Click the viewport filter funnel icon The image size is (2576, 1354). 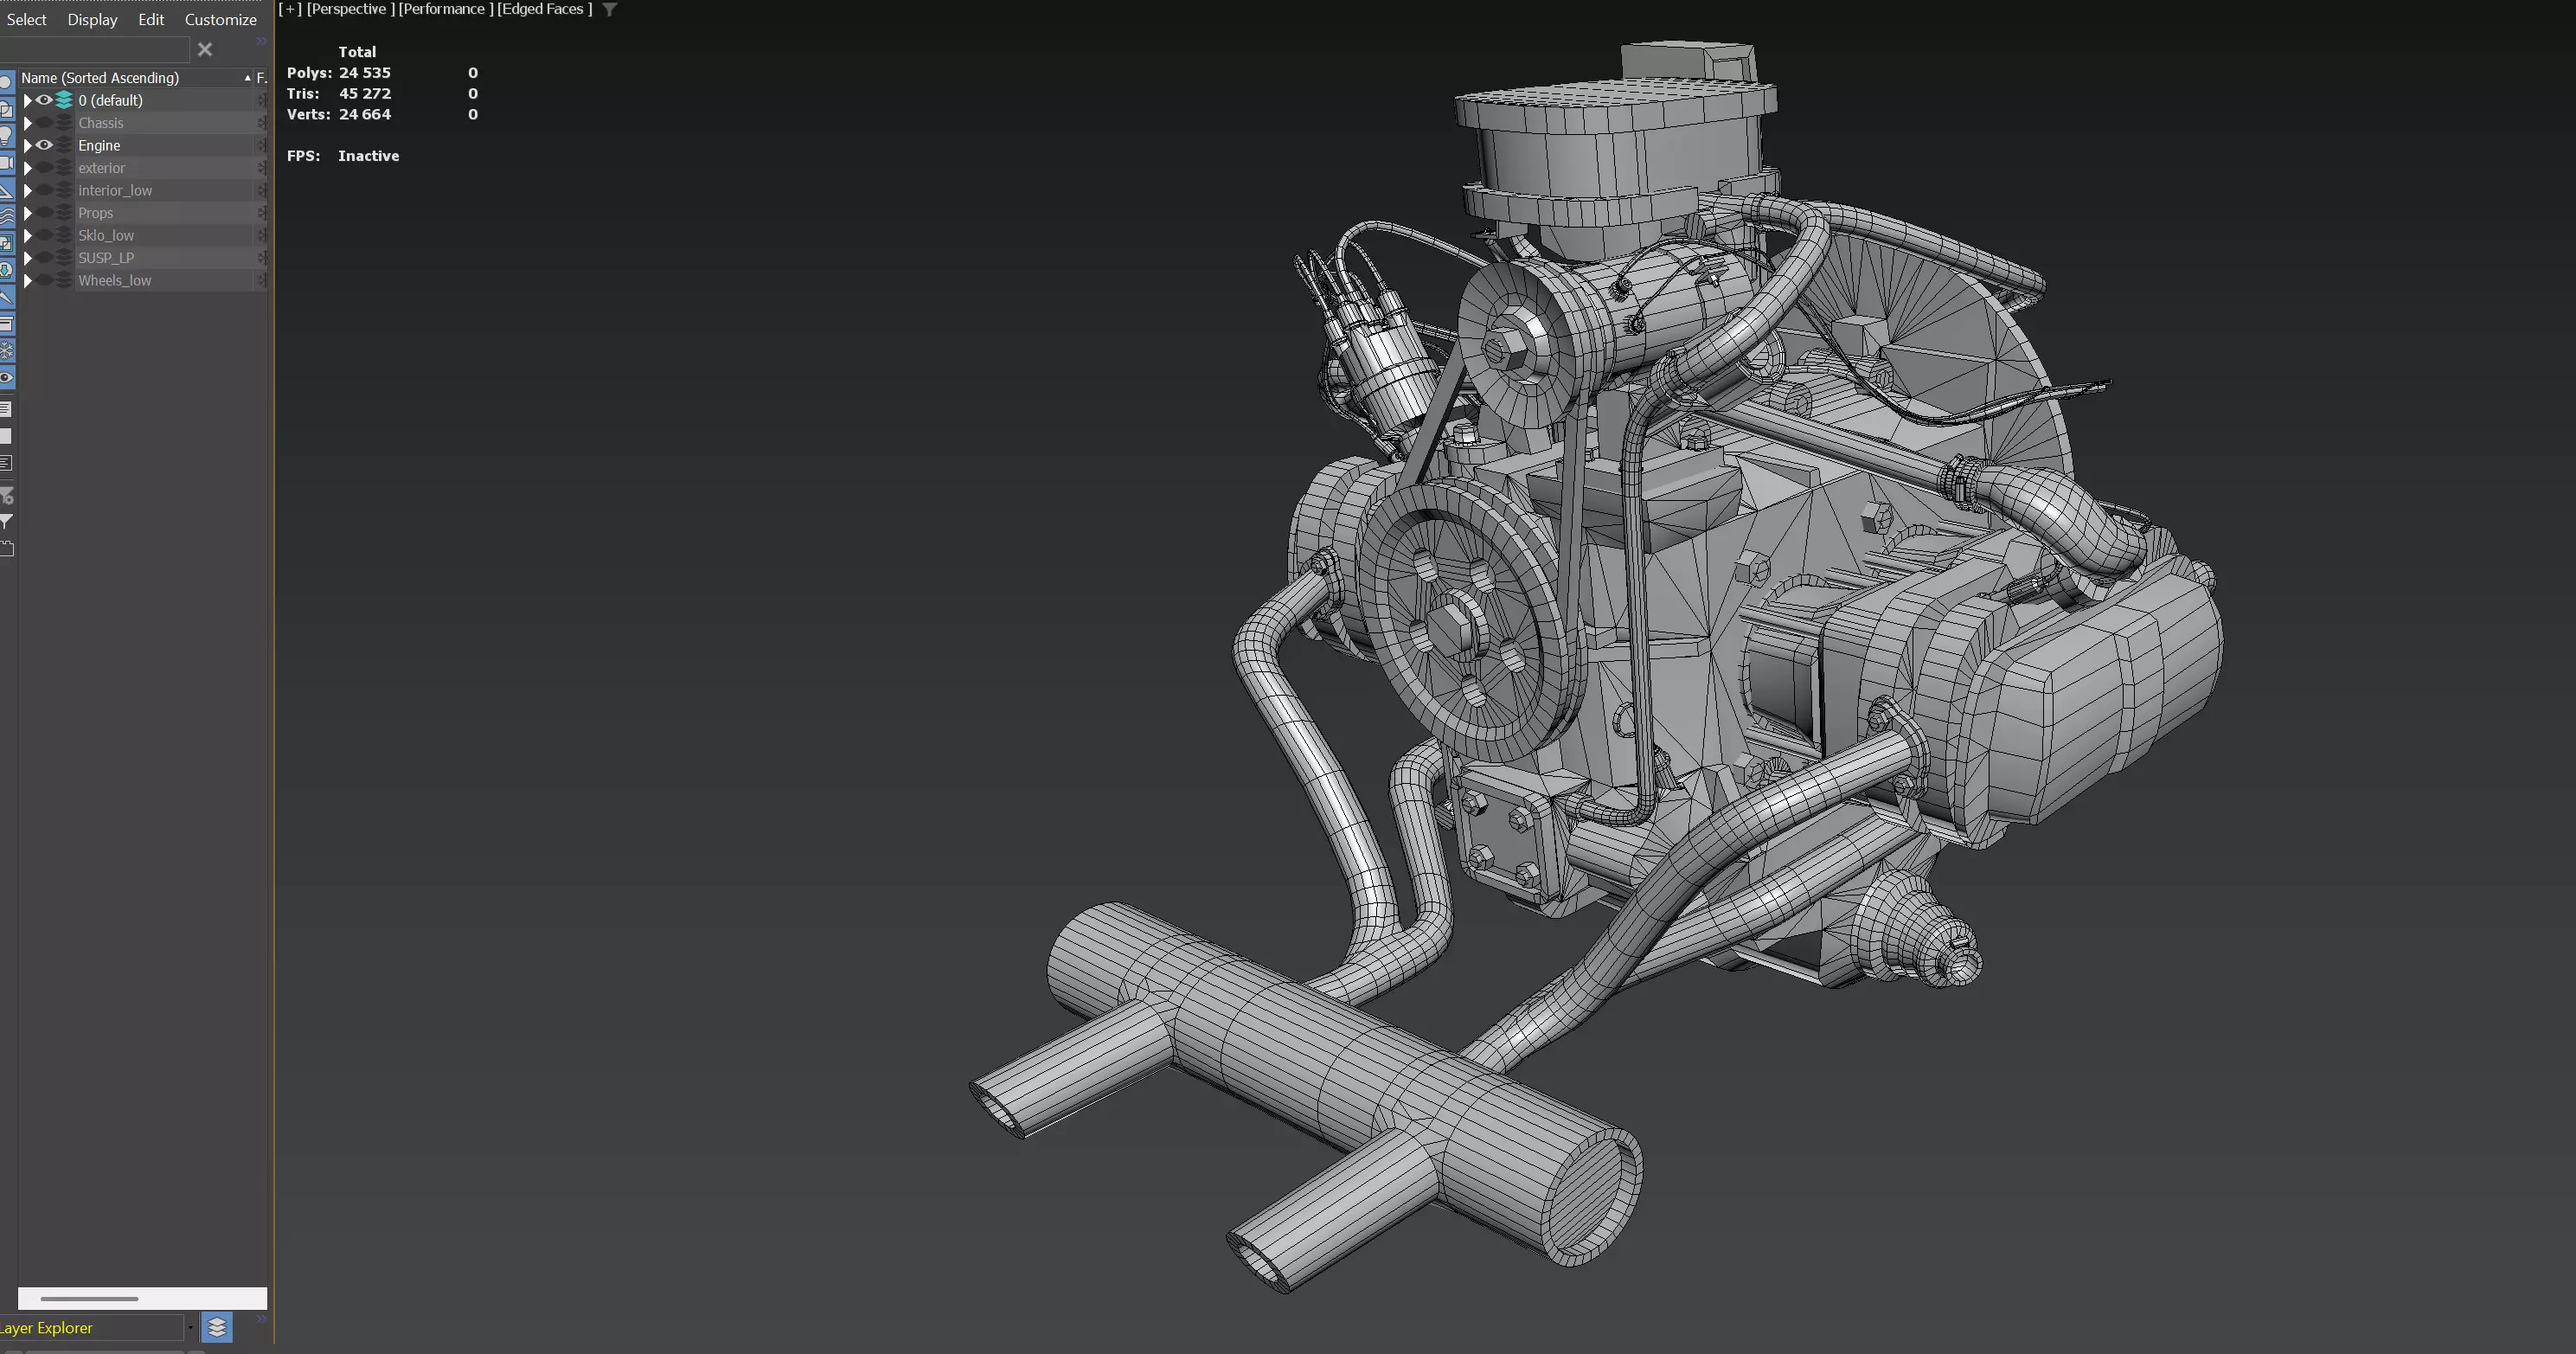(609, 9)
